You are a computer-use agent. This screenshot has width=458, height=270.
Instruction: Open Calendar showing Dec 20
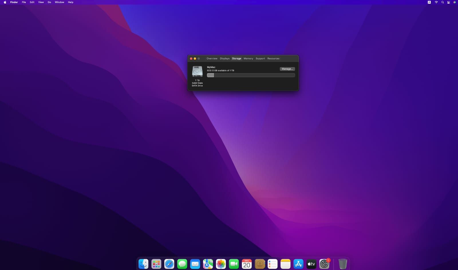247,264
